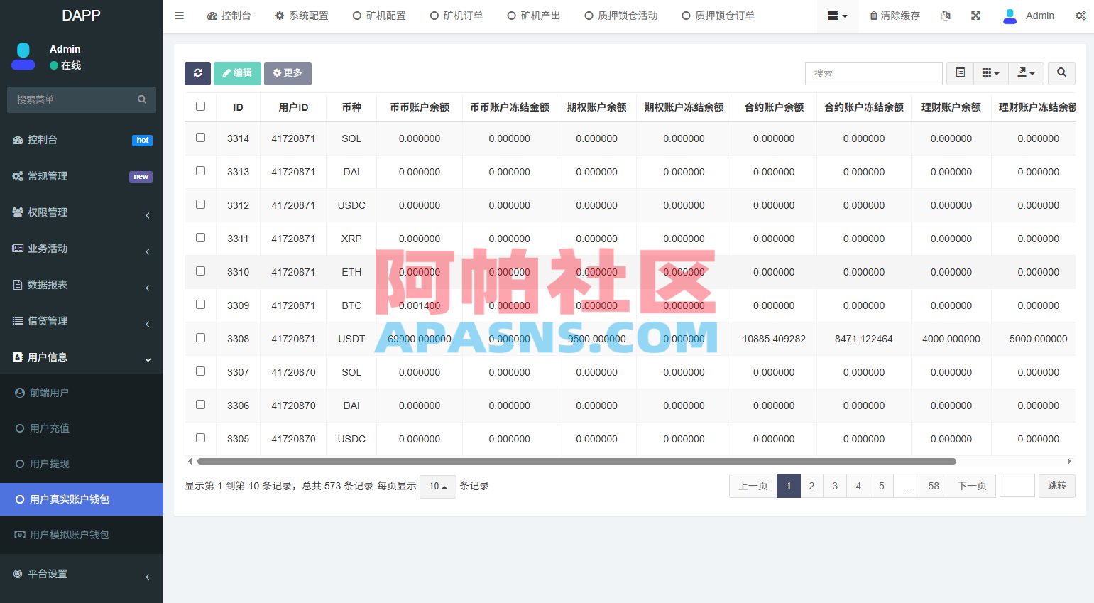Open the export data dropdown
Viewport: 1094px width, 603px height.
pyautogui.click(x=1027, y=73)
